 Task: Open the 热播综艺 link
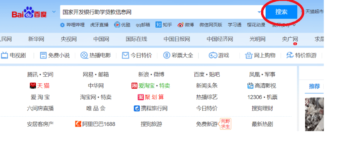point(206,97)
